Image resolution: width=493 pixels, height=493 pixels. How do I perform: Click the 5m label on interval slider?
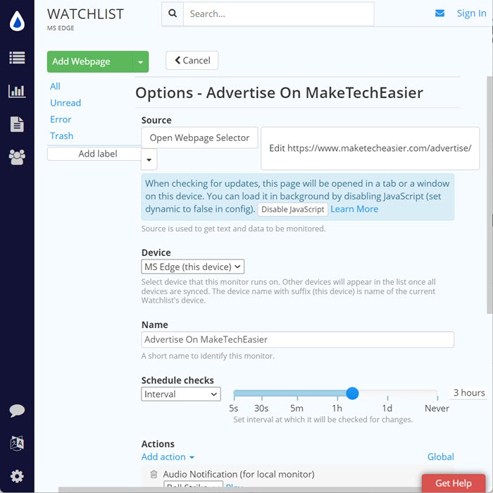click(297, 408)
